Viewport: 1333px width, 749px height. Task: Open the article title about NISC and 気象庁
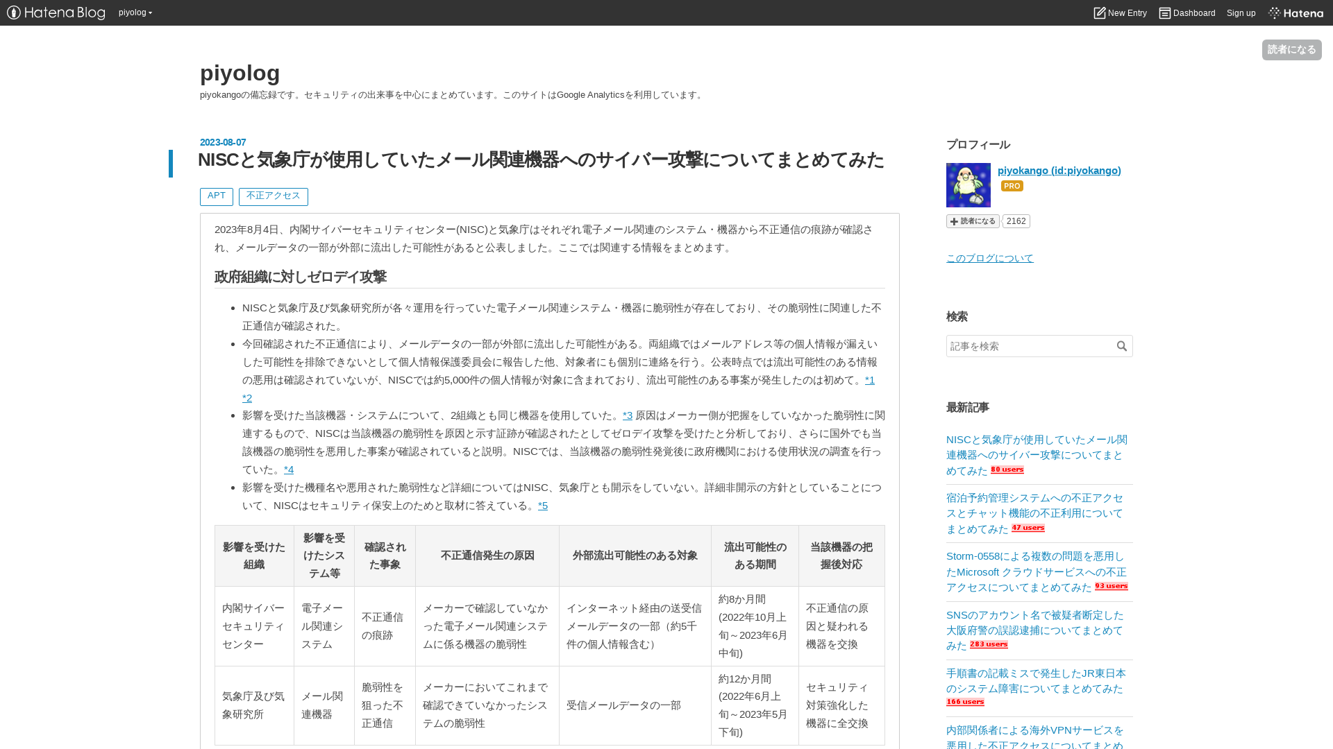pos(541,160)
